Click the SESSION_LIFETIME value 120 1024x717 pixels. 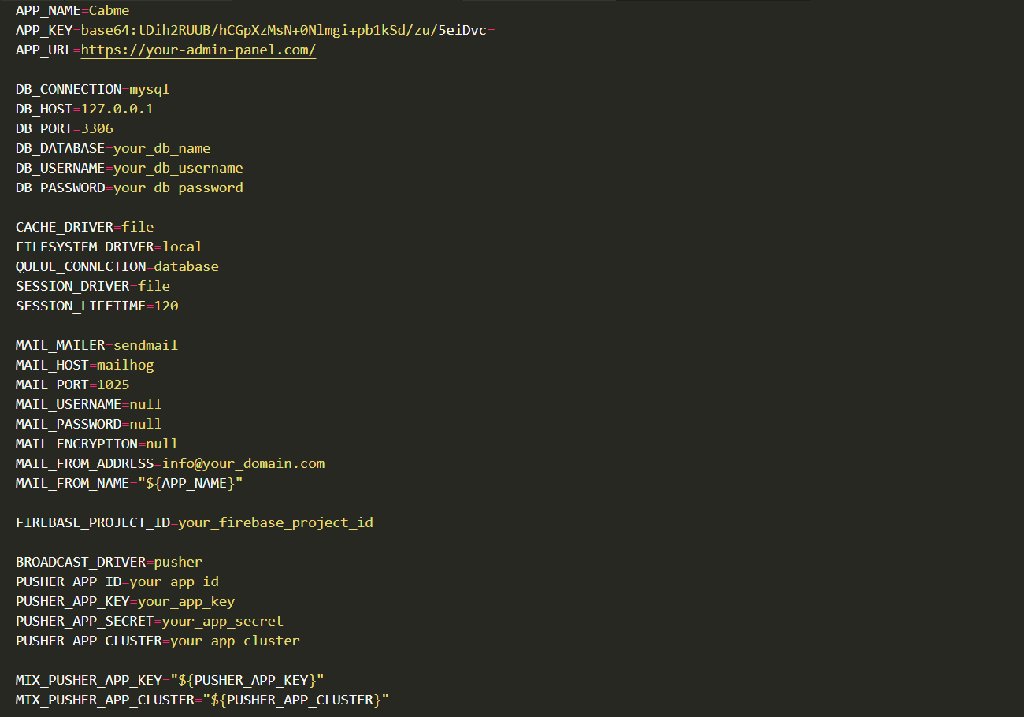click(166, 306)
